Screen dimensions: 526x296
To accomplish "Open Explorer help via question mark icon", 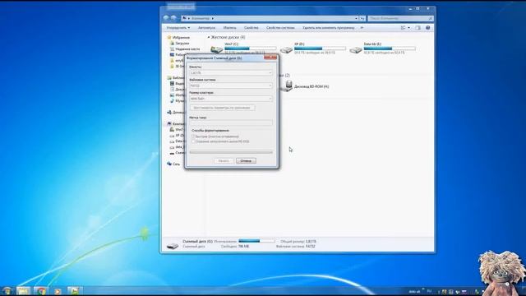I will 427,28.
